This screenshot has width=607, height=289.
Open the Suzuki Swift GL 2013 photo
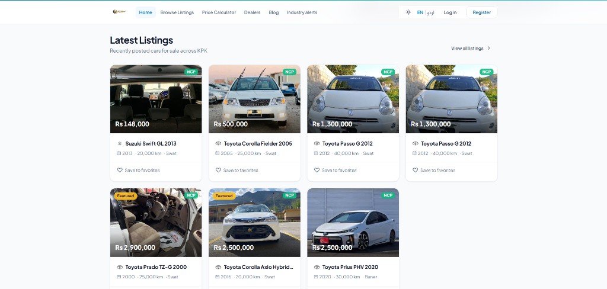coord(156,99)
